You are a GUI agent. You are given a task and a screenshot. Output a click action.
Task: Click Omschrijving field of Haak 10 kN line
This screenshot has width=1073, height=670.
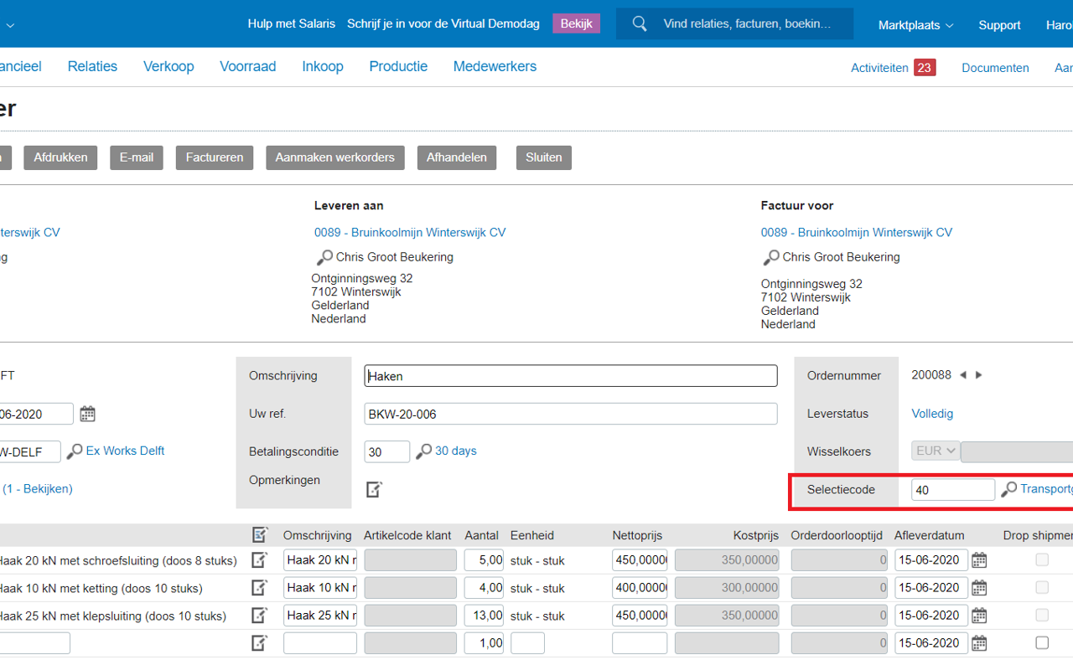click(320, 588)
